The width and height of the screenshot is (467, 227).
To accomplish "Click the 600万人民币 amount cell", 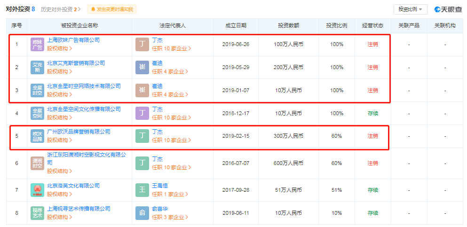I will click(x=289, y=163).
